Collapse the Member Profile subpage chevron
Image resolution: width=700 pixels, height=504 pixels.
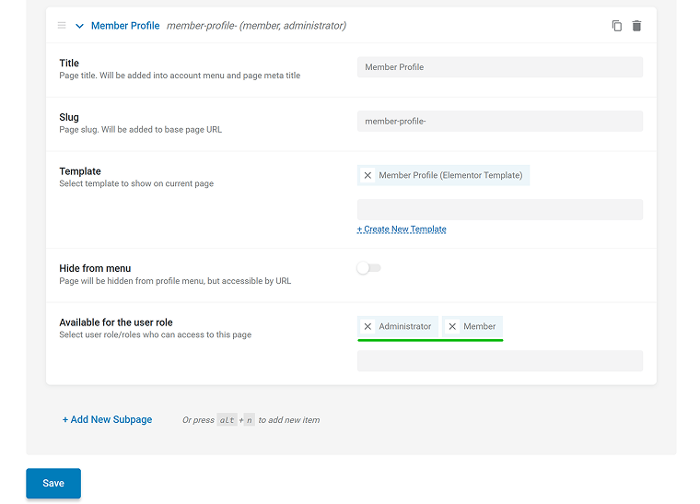(79, 26)
